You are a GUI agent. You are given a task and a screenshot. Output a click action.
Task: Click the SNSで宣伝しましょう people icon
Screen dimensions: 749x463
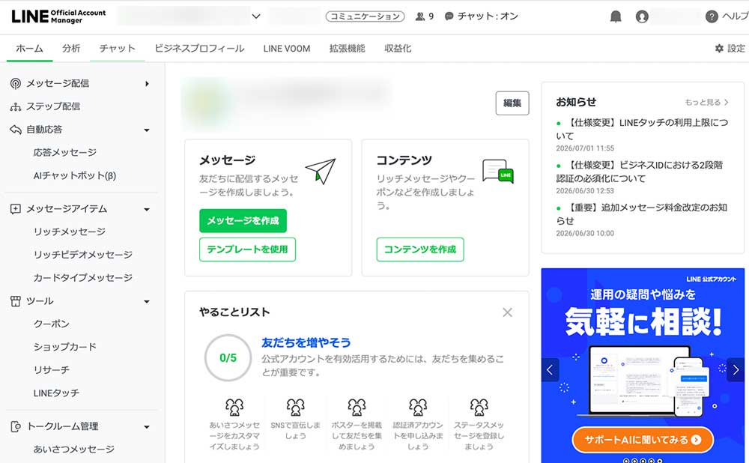click(295, 408)
